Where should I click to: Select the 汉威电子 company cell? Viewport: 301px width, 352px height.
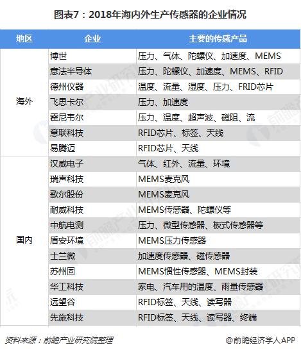pyautogui.click(x=92, y=163)
